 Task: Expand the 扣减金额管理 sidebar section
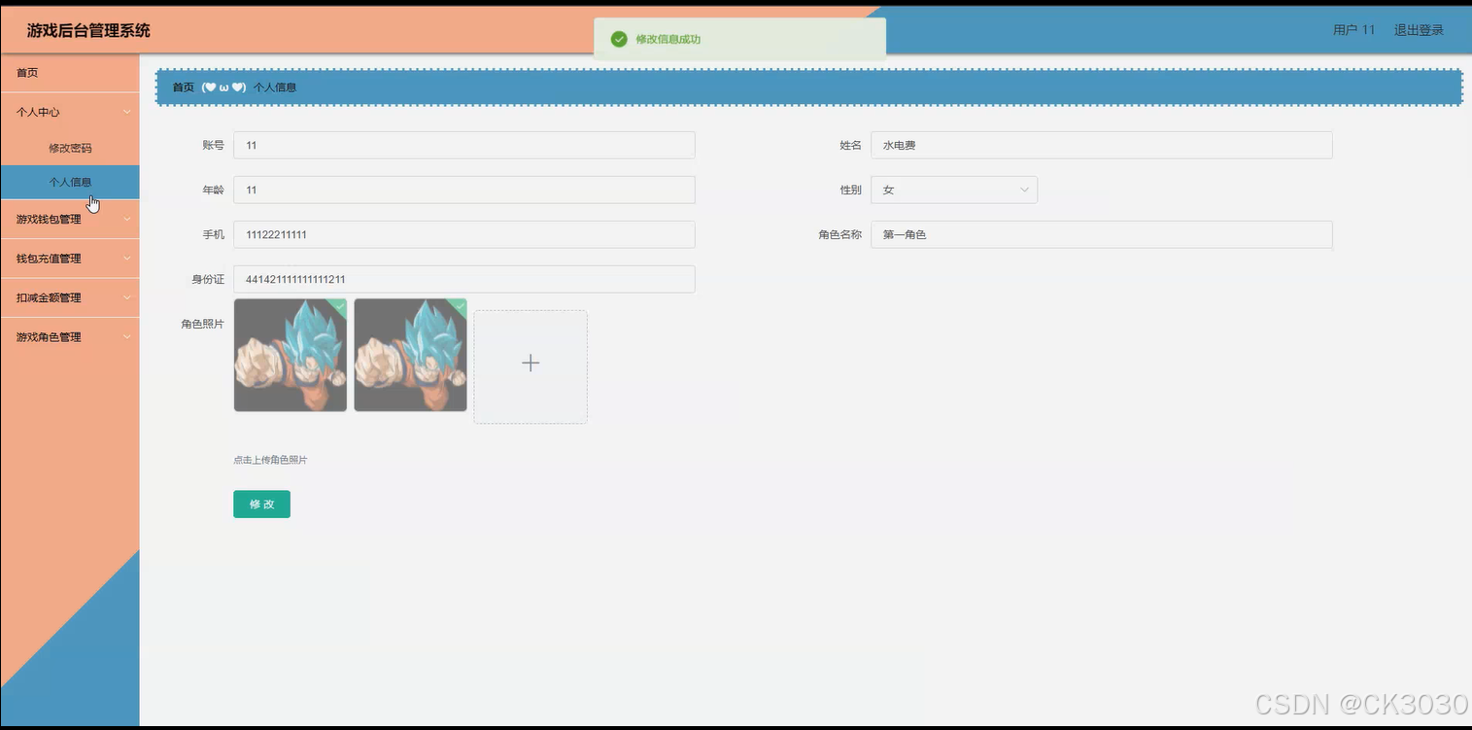[x=70, y=297]
